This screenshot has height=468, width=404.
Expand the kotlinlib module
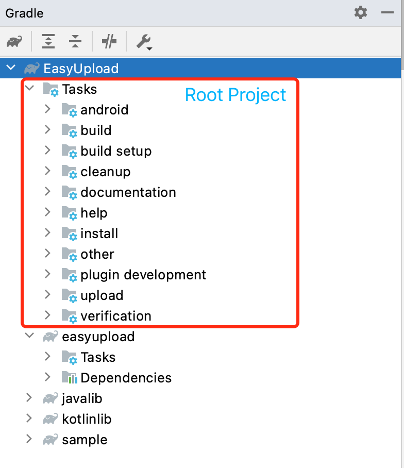pyautogui.click(x=29, y=418)
